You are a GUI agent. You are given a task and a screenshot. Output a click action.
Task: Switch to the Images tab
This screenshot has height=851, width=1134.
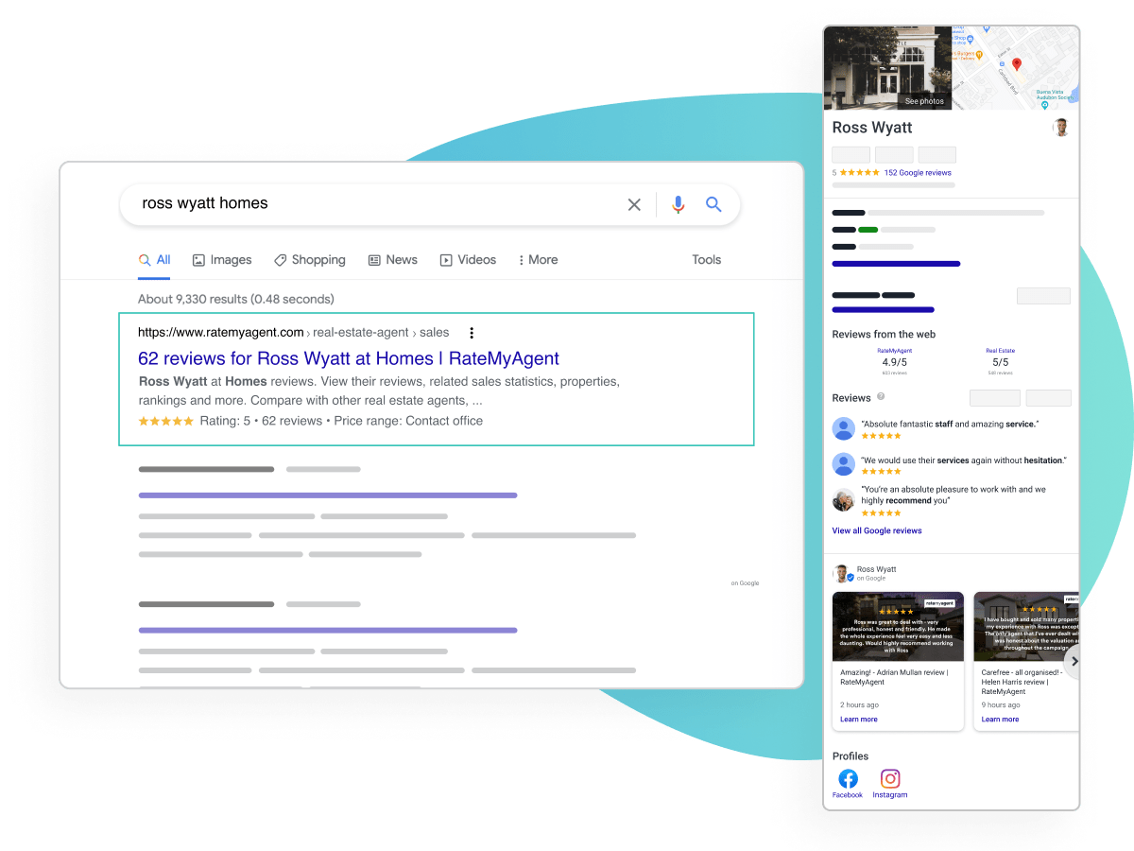222,260
